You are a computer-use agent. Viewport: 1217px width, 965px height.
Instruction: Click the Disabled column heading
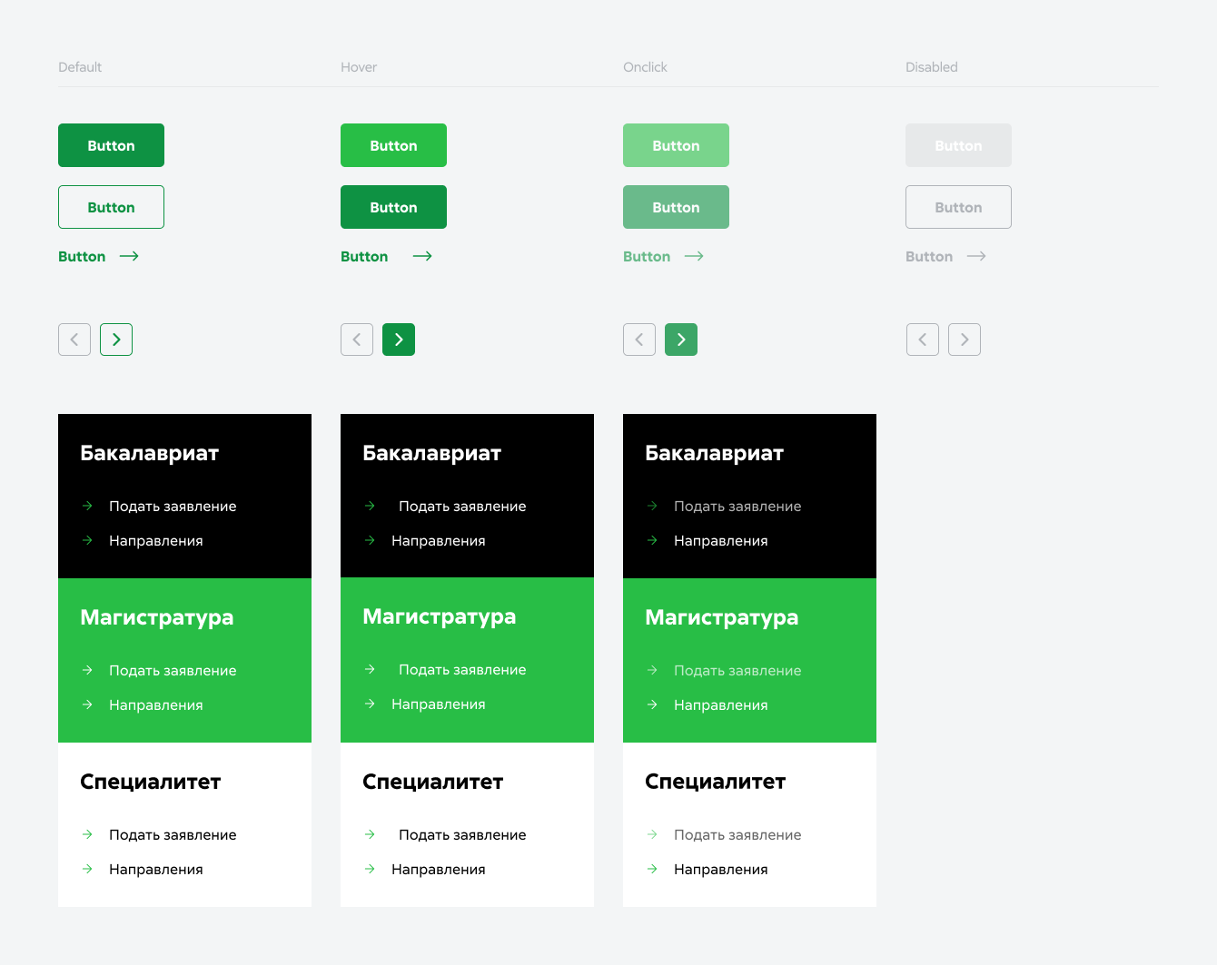coord(932,67)
